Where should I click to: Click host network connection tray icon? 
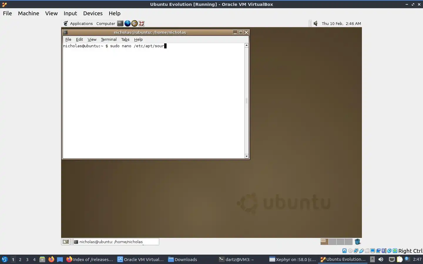392,259
